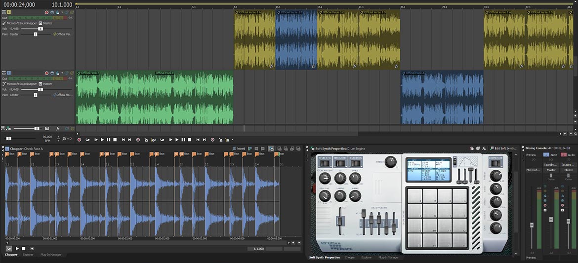Viewport: 578px width, 263px height.
Task: Expand the transport toolbar overflow arrow
Action: (232, 140)
